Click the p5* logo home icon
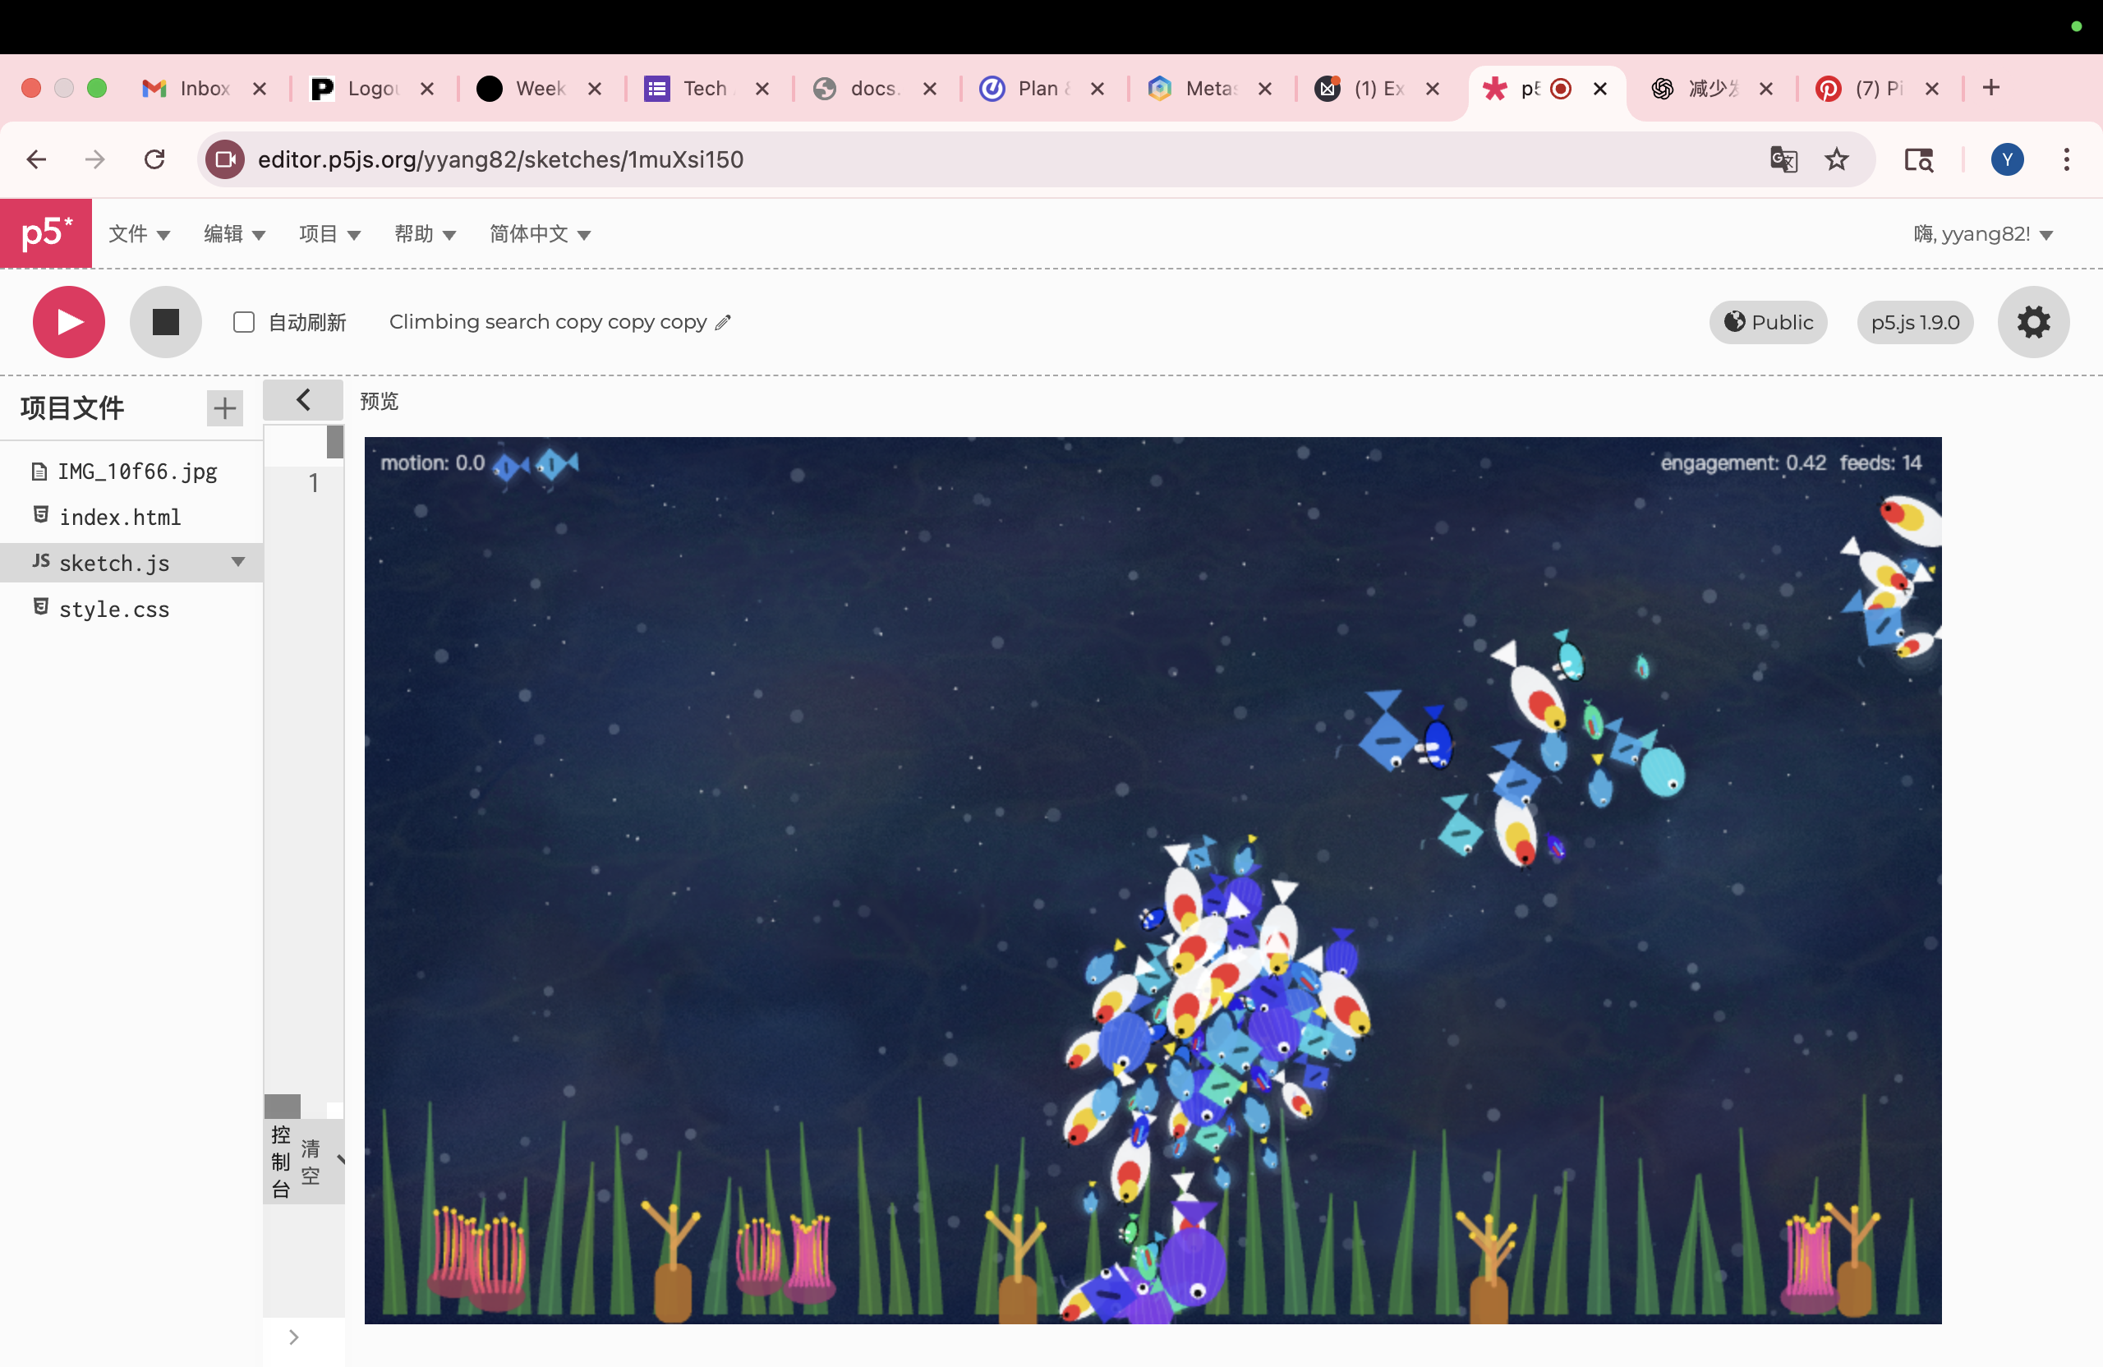This screenshot has width=2103, height=1367. tap(46, 233)
